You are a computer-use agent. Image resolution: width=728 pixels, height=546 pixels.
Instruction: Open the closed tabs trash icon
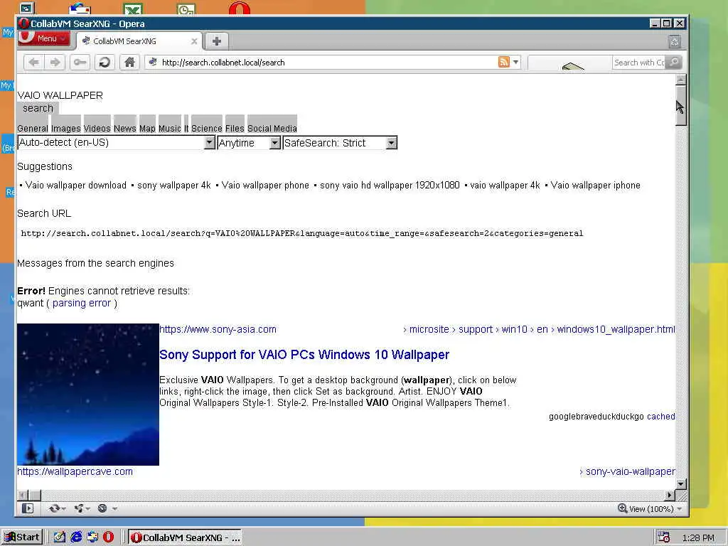[x=675, y=42]
